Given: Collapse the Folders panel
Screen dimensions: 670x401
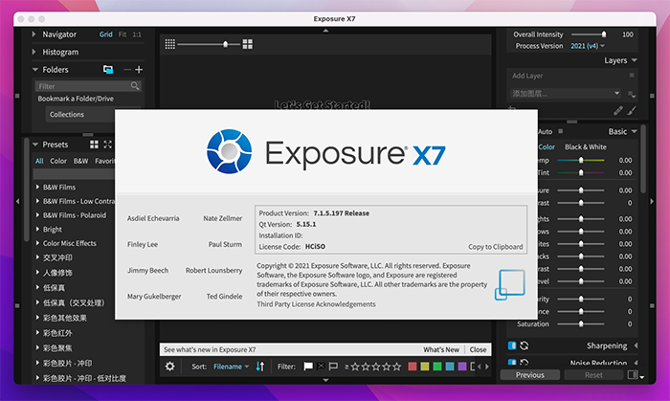Looking at the screenshot, I should tap(35, 70).
